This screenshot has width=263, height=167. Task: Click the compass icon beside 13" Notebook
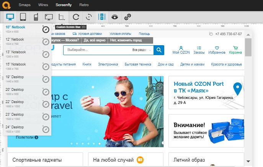pyautogui.click(x=46, y=54)
